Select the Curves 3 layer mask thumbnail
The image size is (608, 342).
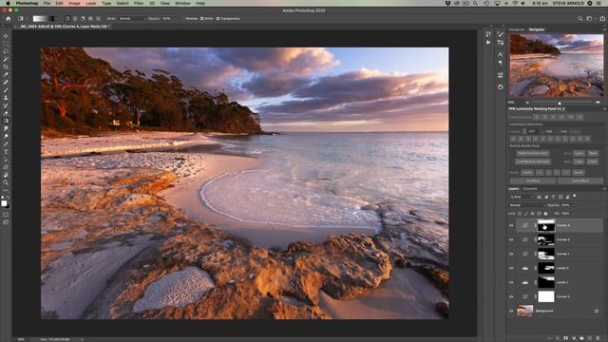(x=546, y=239)
